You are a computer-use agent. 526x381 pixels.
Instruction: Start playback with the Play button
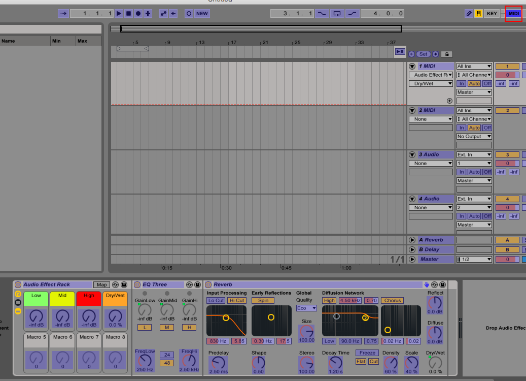coord(119,13)
